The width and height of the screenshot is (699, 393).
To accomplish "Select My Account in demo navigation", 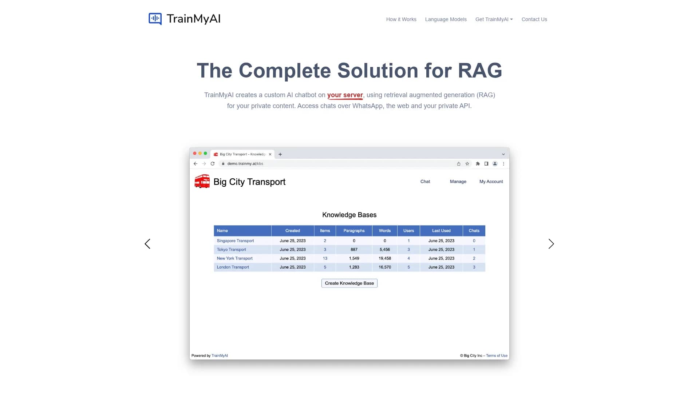I will click(x=491, y=182).
